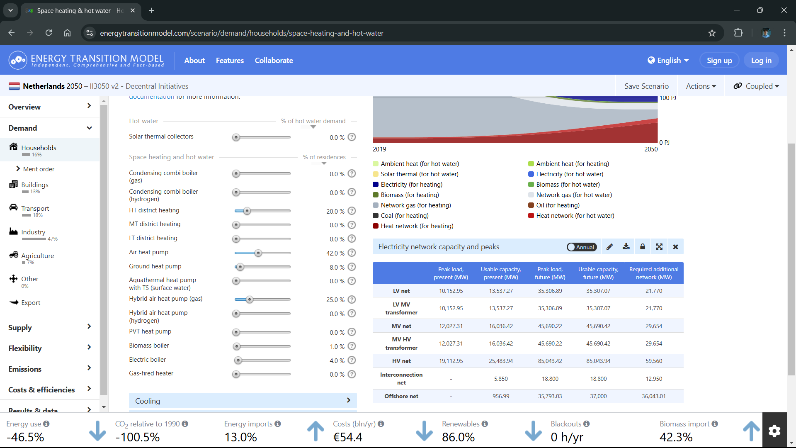Image resolution: width=796 pixels, height=448 pixels.
Task: Show help for Air heat pump slider
Action: [352, 253]
